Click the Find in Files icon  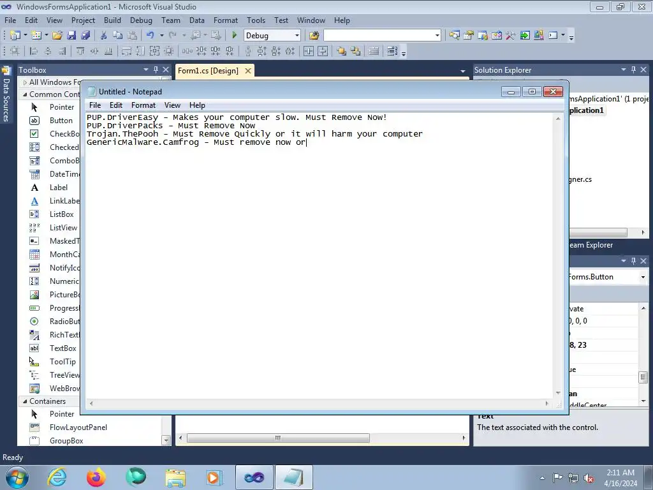pyautogui.click(x=314, y=36)
